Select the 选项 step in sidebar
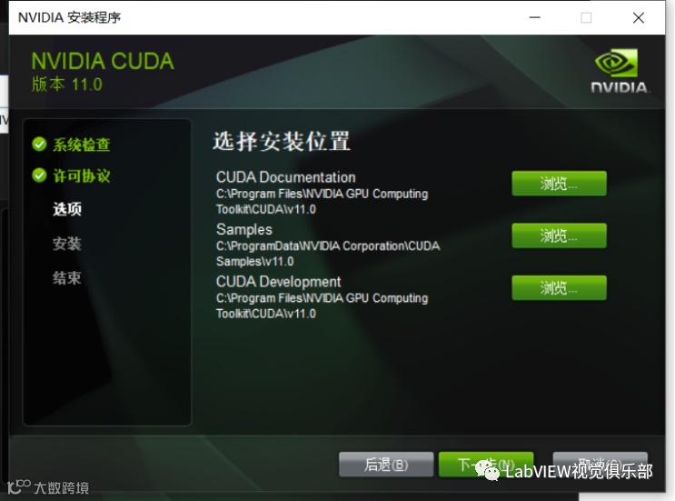Viewport: 675px width, 501px height. pos(67,209)
